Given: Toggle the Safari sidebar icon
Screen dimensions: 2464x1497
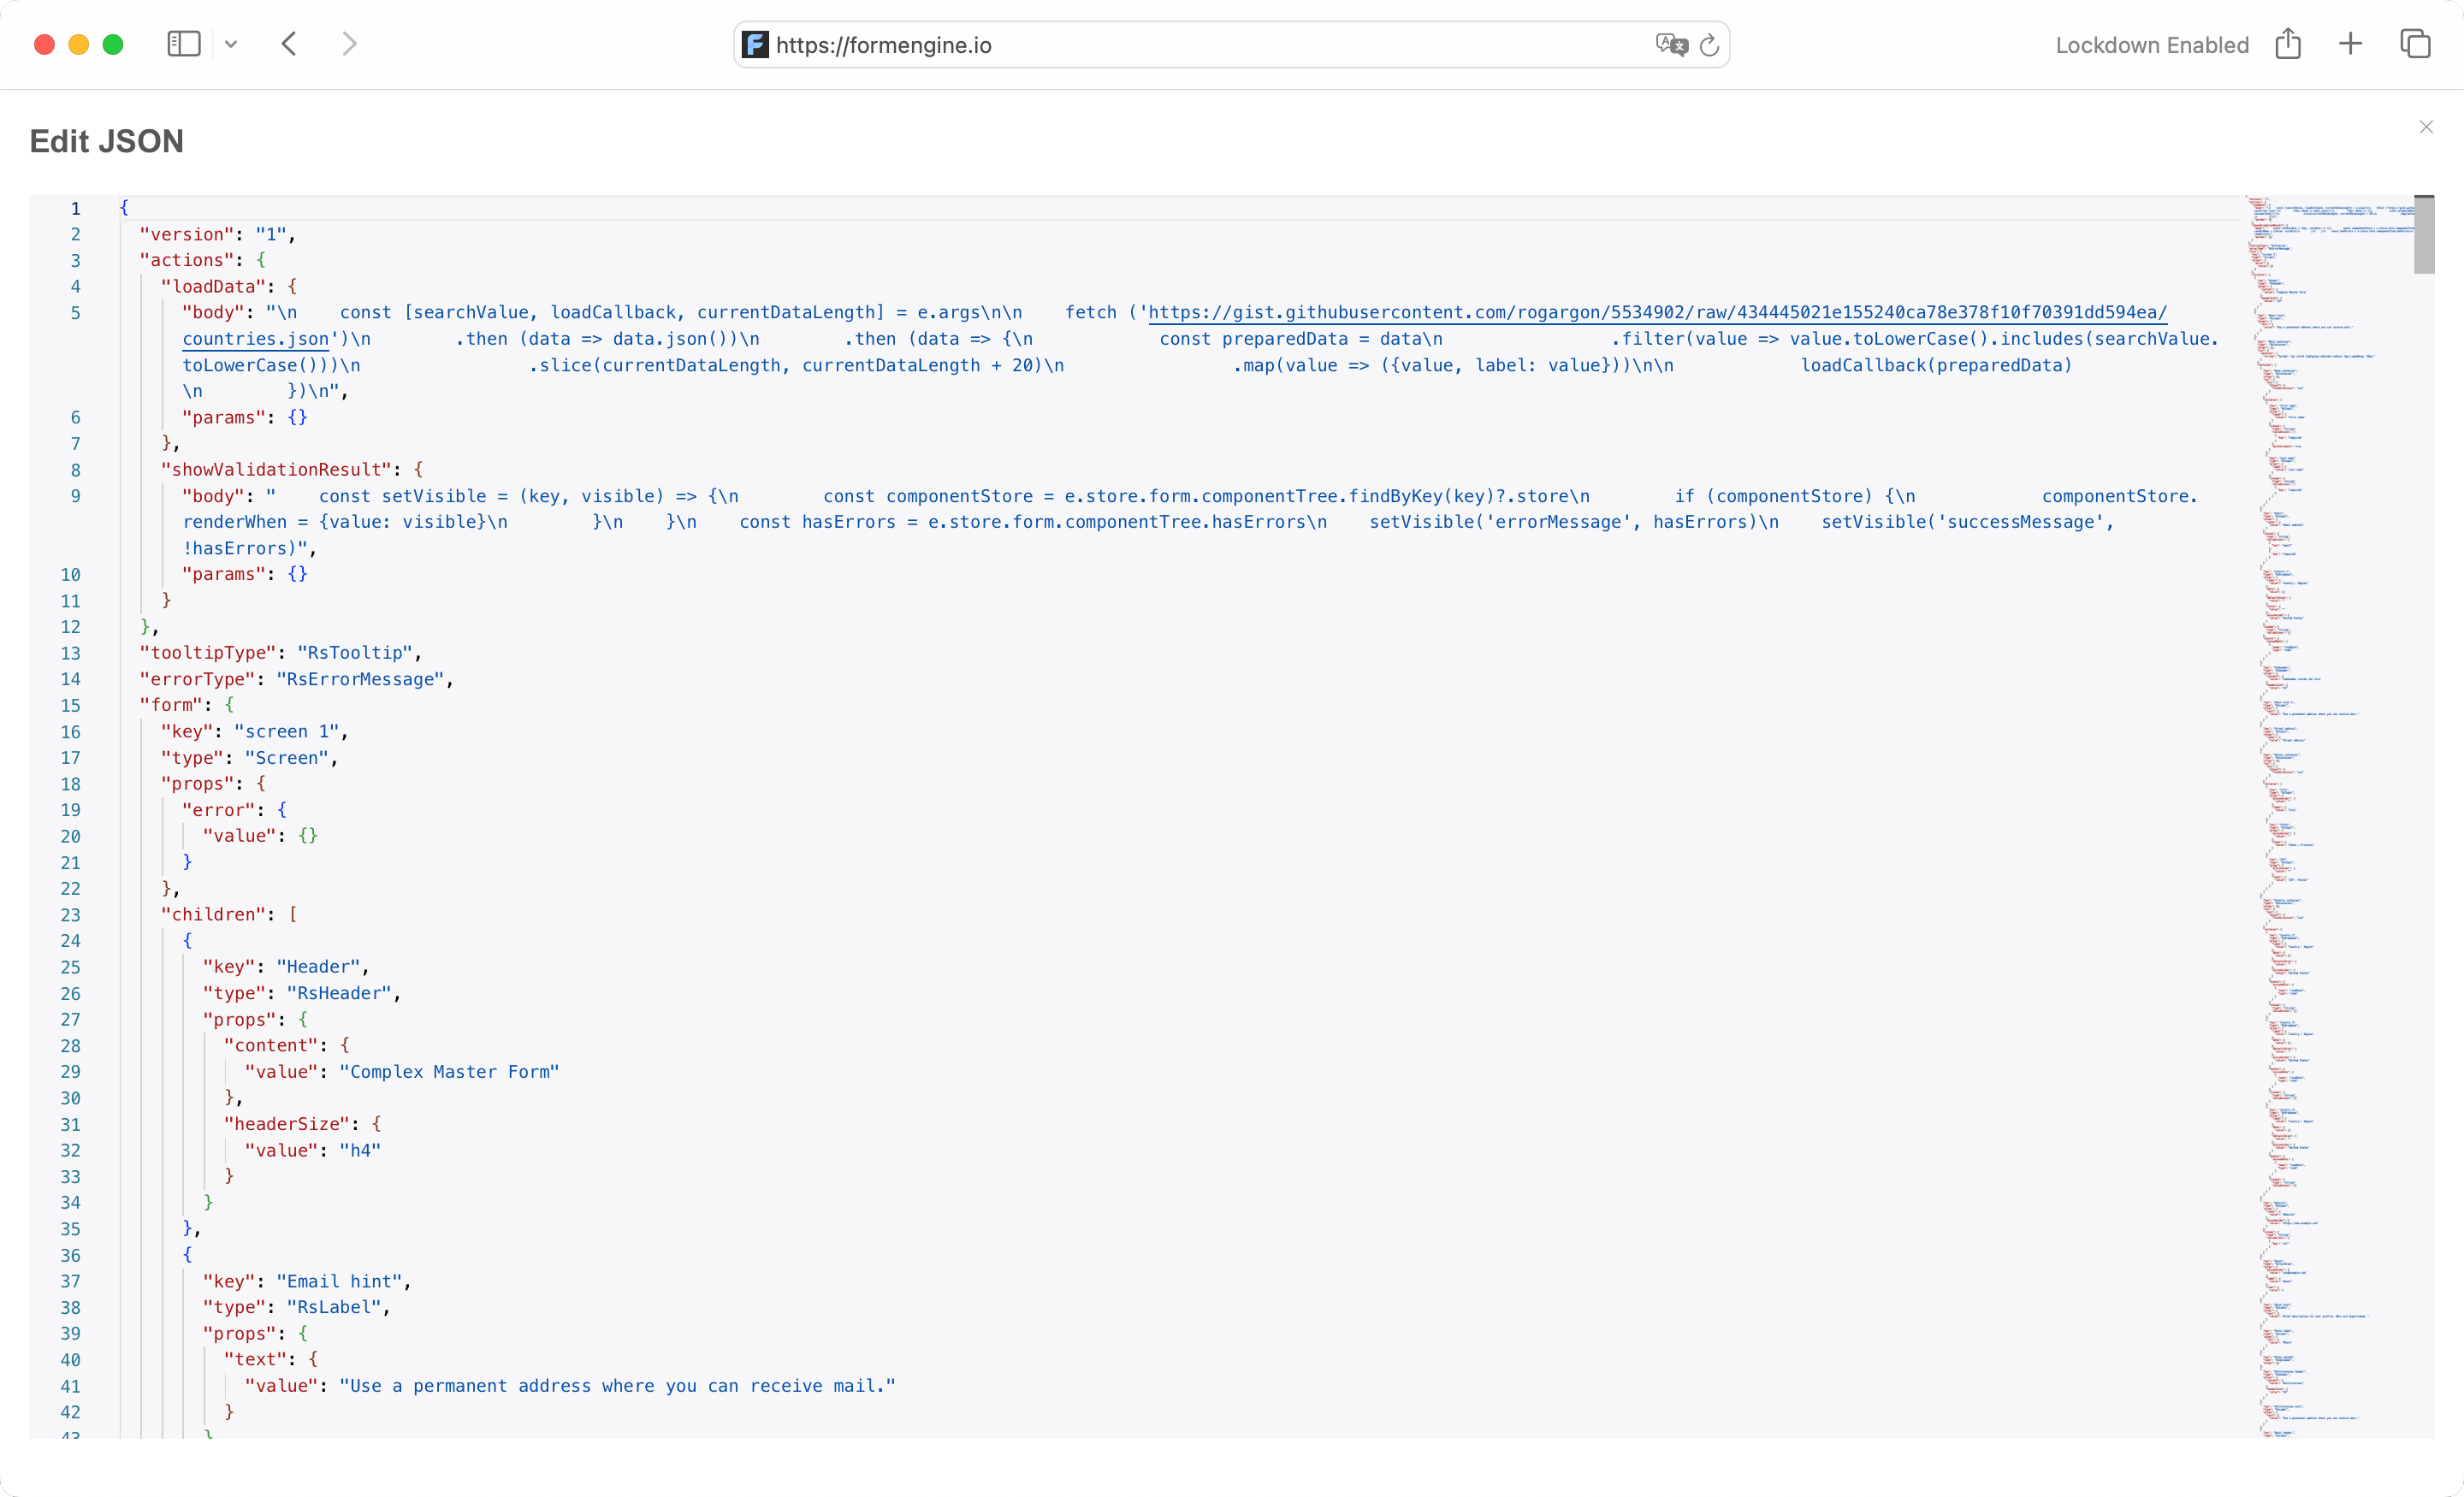Looking at the screenshot, I should click(x=184, y=44).
